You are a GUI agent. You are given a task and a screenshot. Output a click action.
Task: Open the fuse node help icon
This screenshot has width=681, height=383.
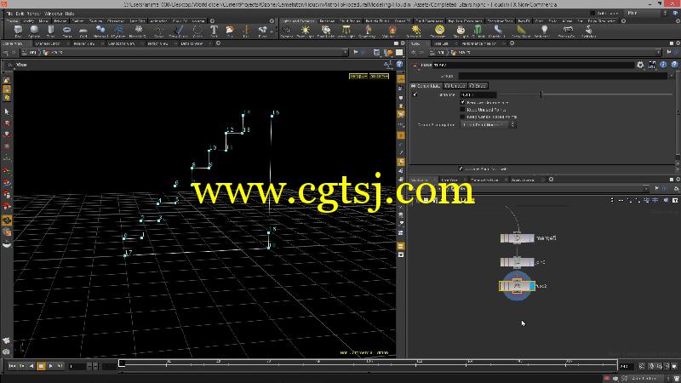(674, 65)
